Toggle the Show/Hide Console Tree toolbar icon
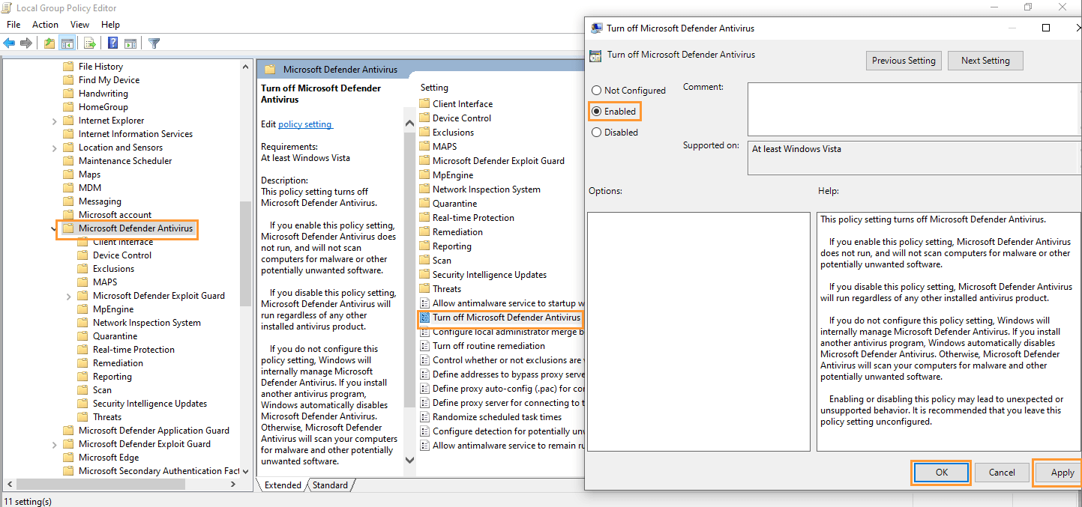Viewport: 1082px width, 507px height. coord(67,43)
